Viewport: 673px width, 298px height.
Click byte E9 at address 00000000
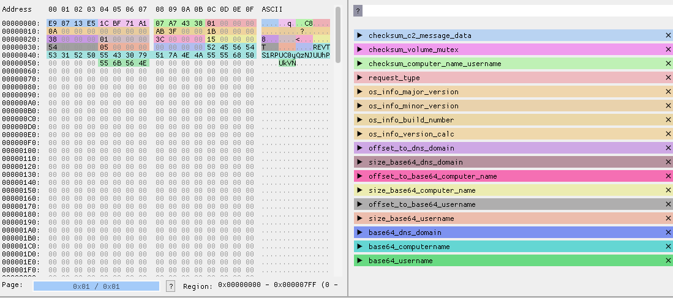click(52, 23)
